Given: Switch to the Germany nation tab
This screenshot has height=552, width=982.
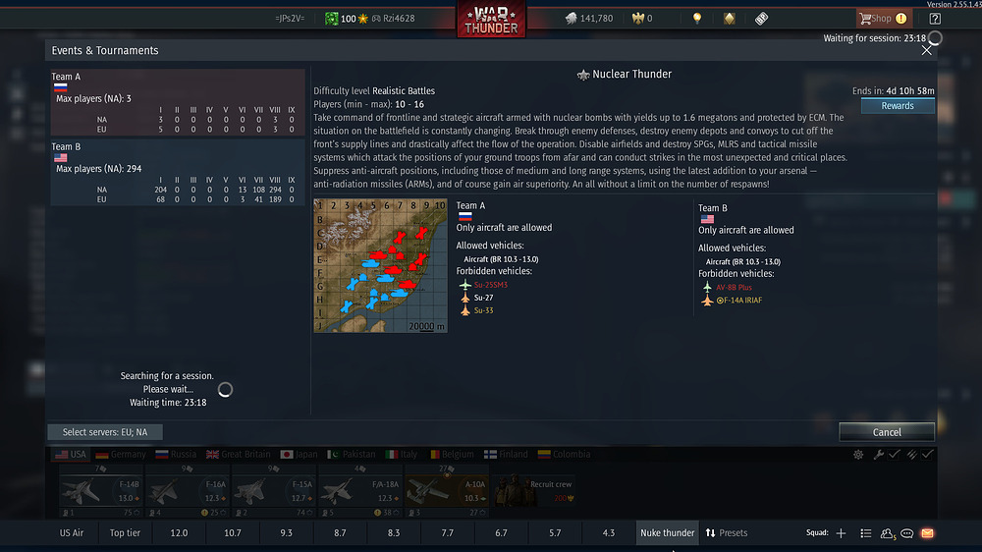Looking at the screenshot, I should point(121,454).
